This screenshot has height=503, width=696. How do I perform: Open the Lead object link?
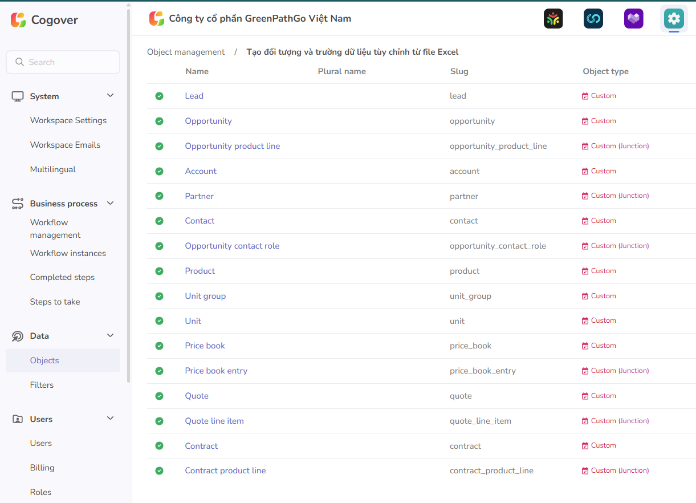194,96
